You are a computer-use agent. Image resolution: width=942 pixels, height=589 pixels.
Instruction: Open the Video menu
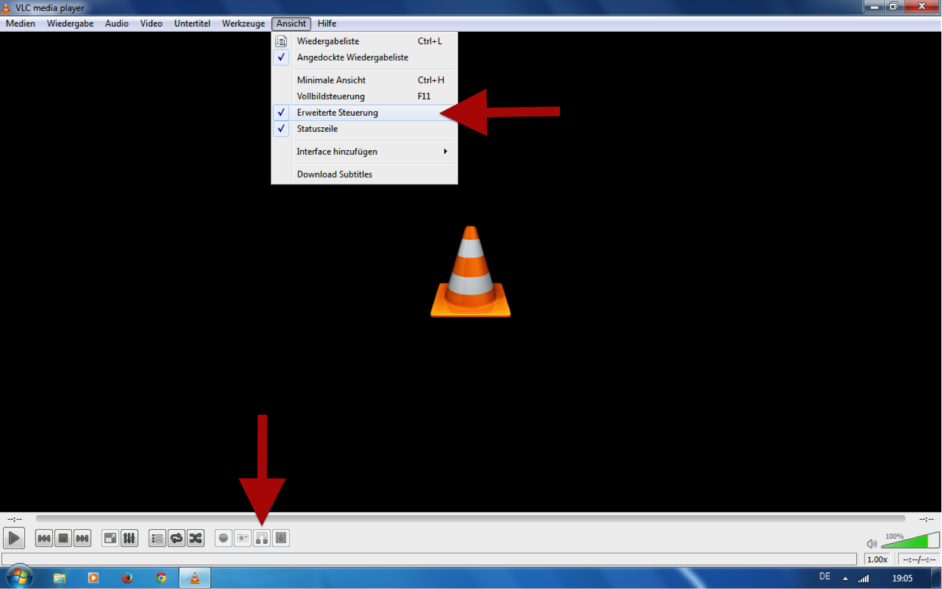click(151, 24)
